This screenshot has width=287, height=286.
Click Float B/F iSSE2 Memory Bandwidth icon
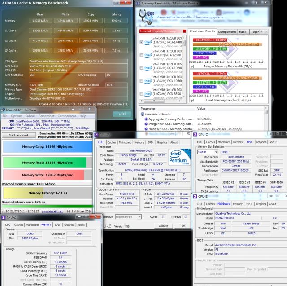pyautogui.click(x=146, y=129)
